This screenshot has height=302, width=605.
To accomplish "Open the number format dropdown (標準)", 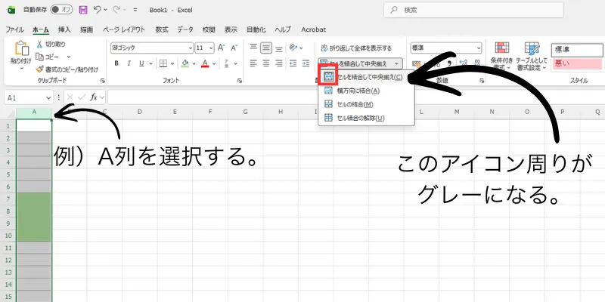I will (x=479, y=48).
